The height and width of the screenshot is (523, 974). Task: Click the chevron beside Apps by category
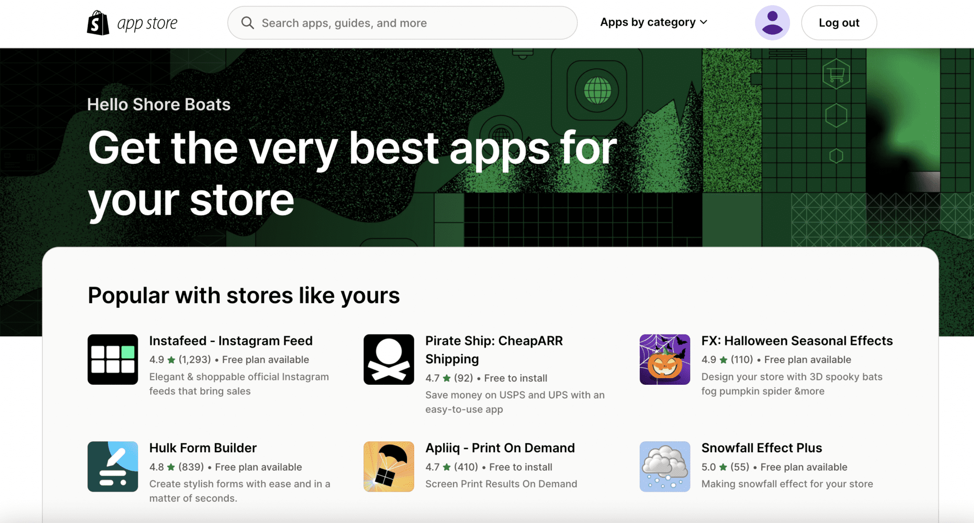[x=703, y=22]
